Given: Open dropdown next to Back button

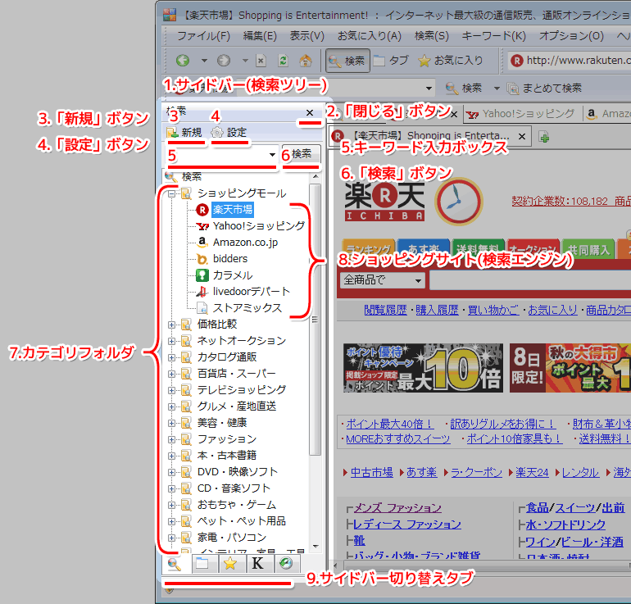Looking at the screenshot, I should 204,61.
